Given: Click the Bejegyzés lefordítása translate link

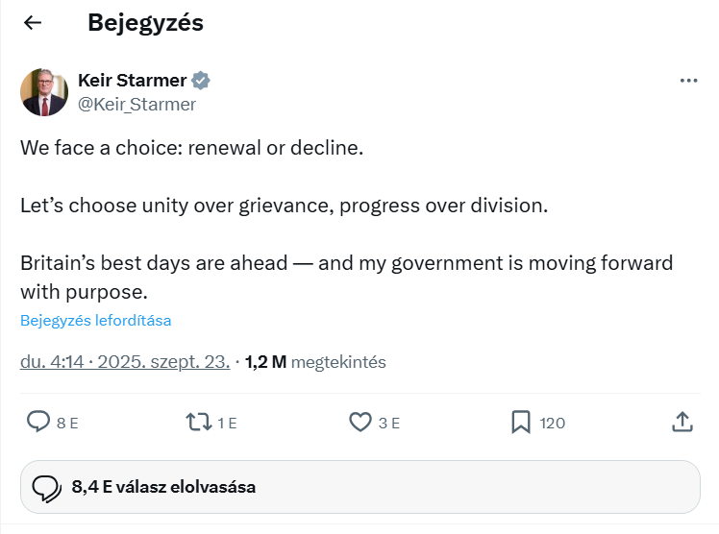Looking at the screenshot, I should click(96, 321).
